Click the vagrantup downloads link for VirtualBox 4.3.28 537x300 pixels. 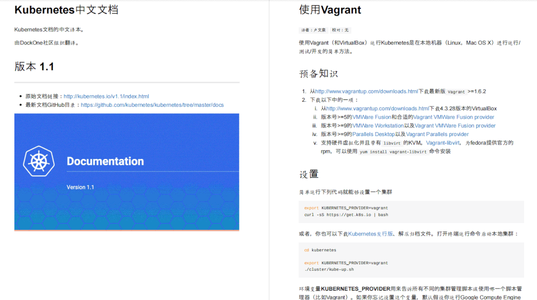point(377,108)
